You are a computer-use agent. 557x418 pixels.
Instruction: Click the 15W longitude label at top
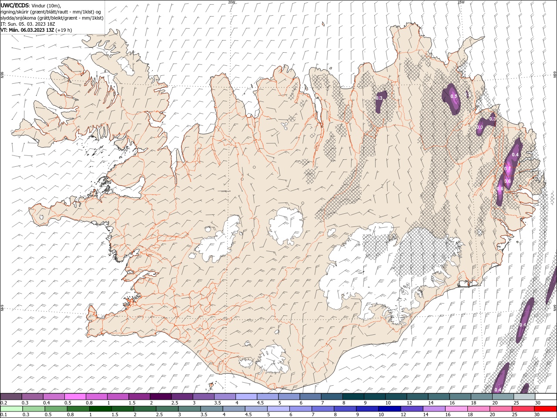[x=461, y=2]
